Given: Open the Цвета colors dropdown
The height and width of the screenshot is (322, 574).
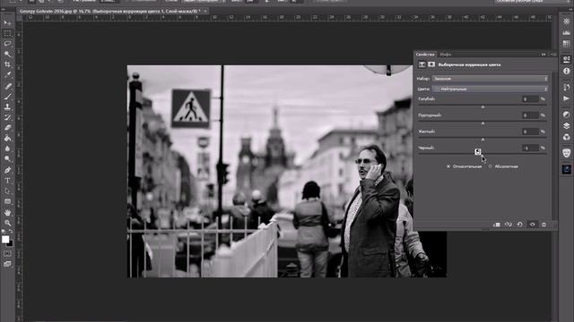Looking at the screenshot, I should tap(491, 89).
